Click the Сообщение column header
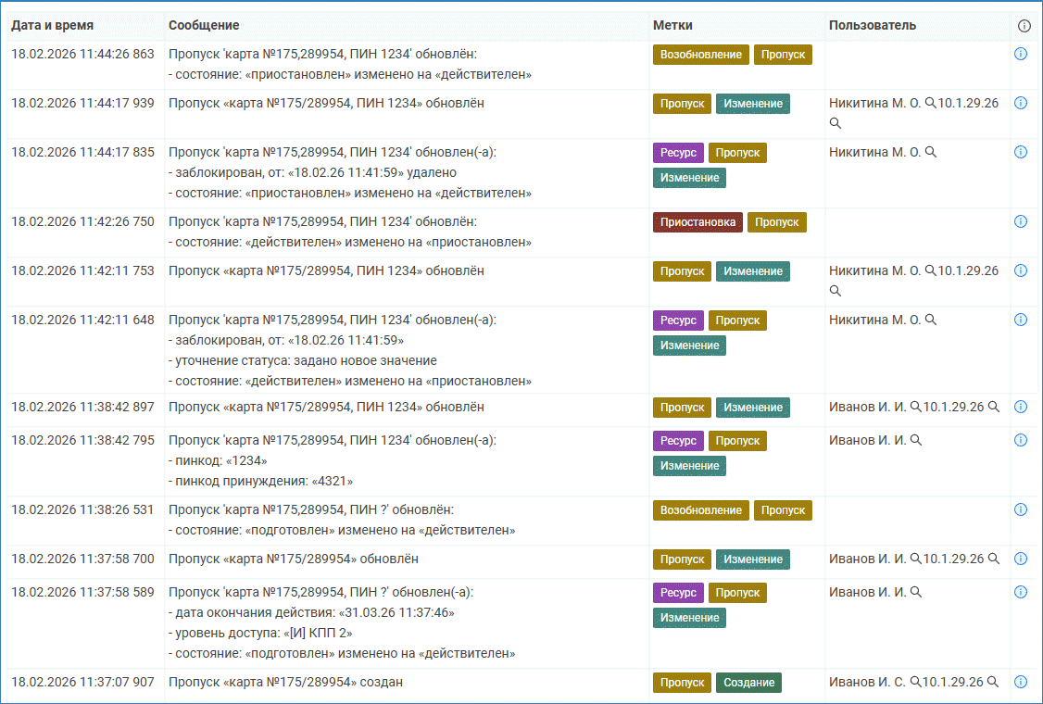The image size is (1043, 704). pos(204,26)
